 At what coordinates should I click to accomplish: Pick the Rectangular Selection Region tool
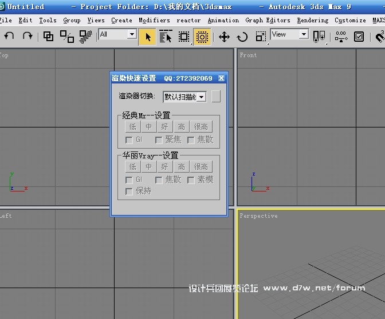184,37
